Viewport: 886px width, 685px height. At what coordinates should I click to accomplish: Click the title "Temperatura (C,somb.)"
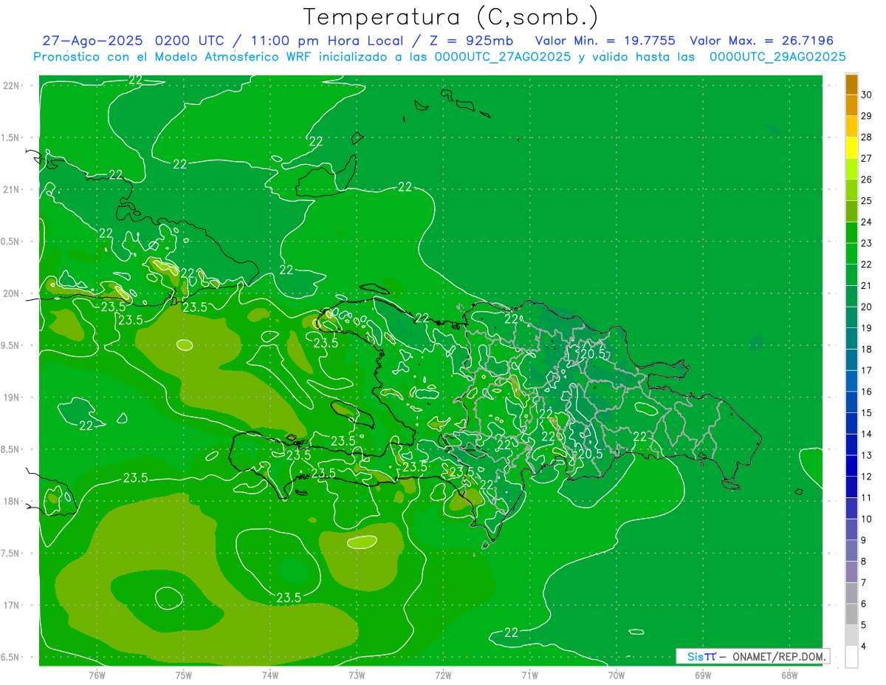click(x=450, y=17)
